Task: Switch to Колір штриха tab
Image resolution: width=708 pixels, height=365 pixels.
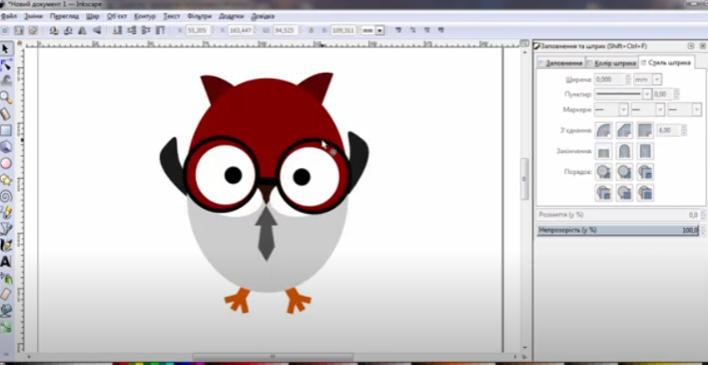Action: [611, 63]
